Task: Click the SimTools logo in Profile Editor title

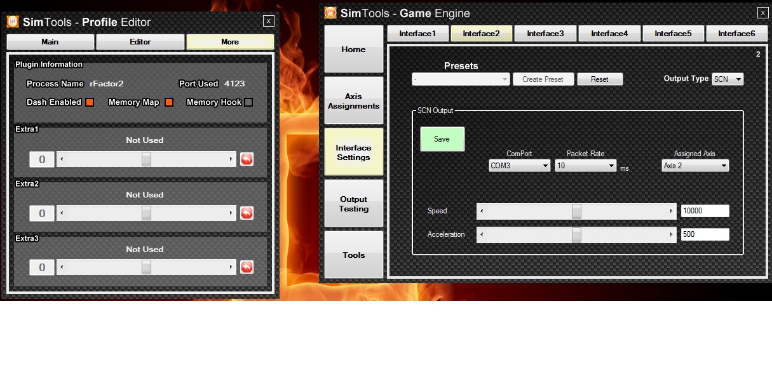Action: 13,22
